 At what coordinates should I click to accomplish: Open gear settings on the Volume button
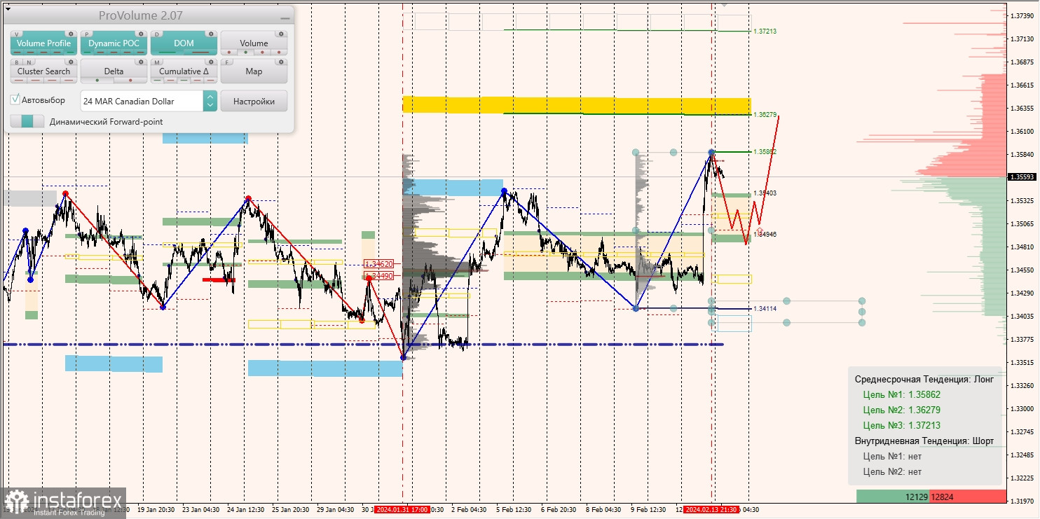coord(280,34)
